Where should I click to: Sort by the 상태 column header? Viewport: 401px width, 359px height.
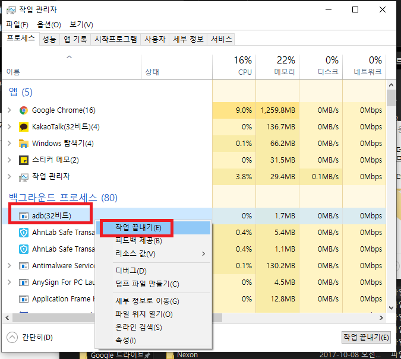coord(176,66)
